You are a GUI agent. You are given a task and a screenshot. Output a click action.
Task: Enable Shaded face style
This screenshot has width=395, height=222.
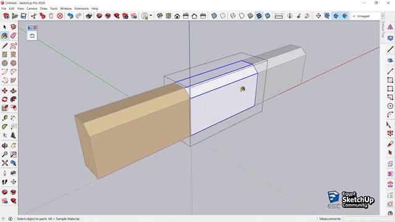[251, 16]
